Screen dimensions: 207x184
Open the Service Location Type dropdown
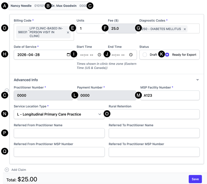pos(59,114)
